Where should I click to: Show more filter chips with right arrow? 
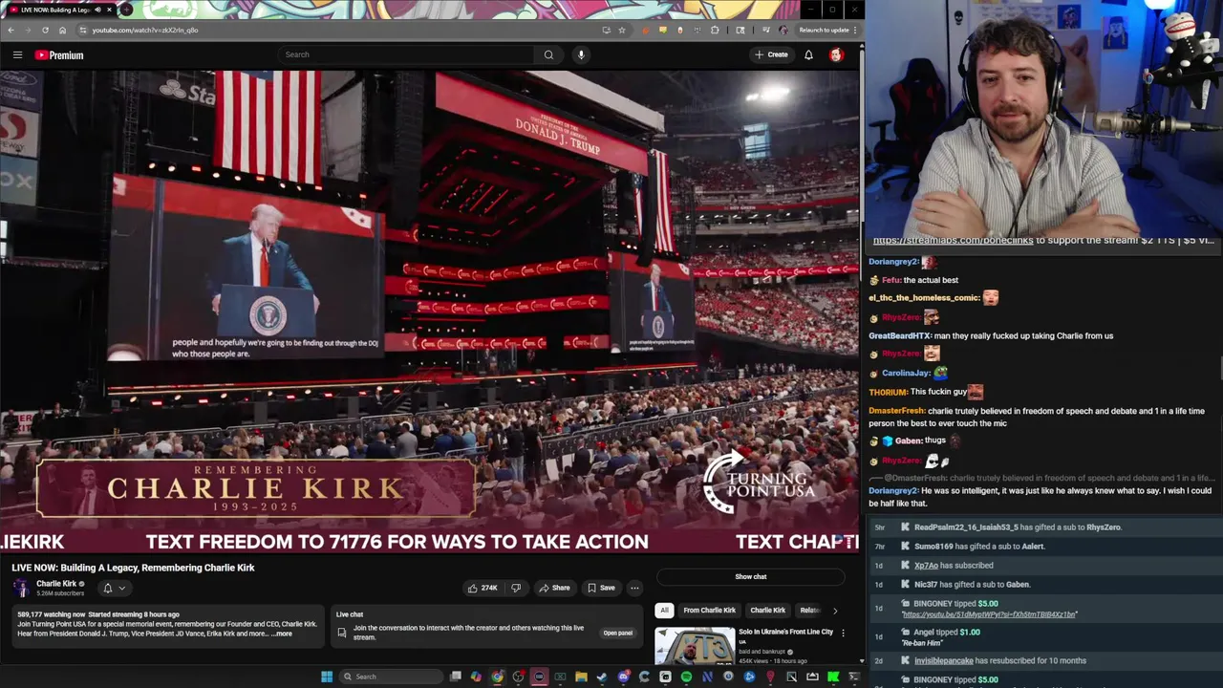tap(834, 610)
